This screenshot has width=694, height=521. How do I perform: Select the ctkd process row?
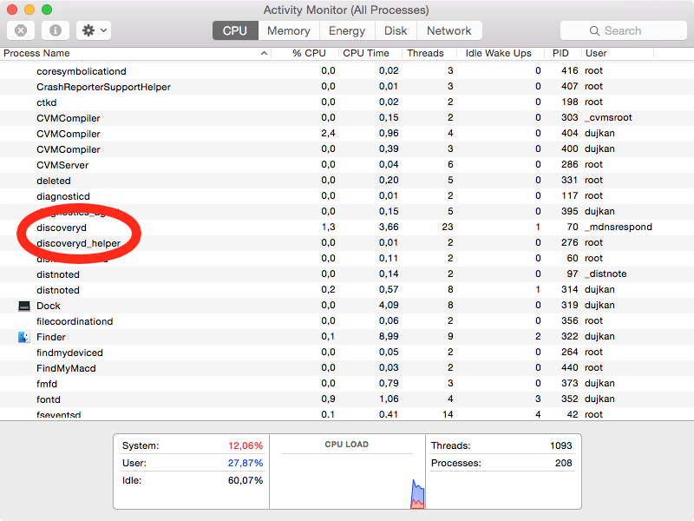pos(347,102)
